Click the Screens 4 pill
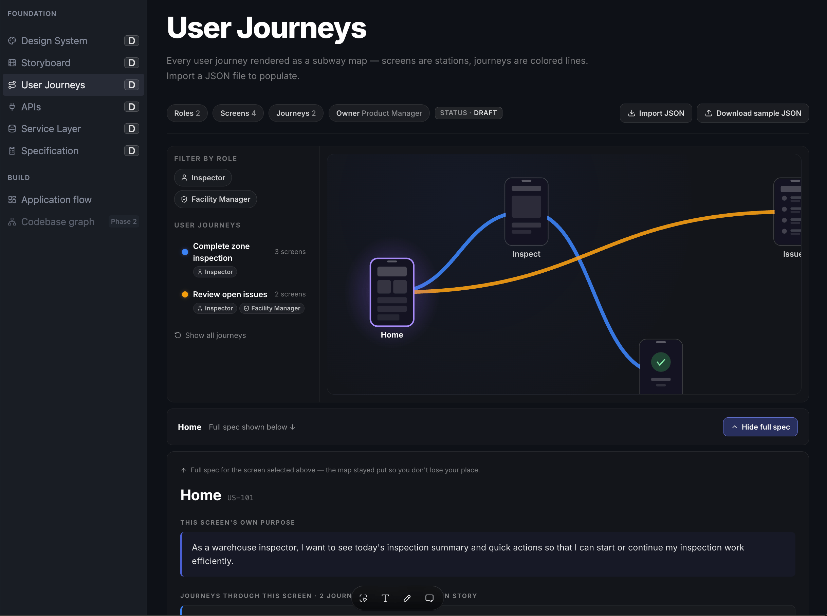This screenshot has width=827, height=616. click(x=238, y=113)
